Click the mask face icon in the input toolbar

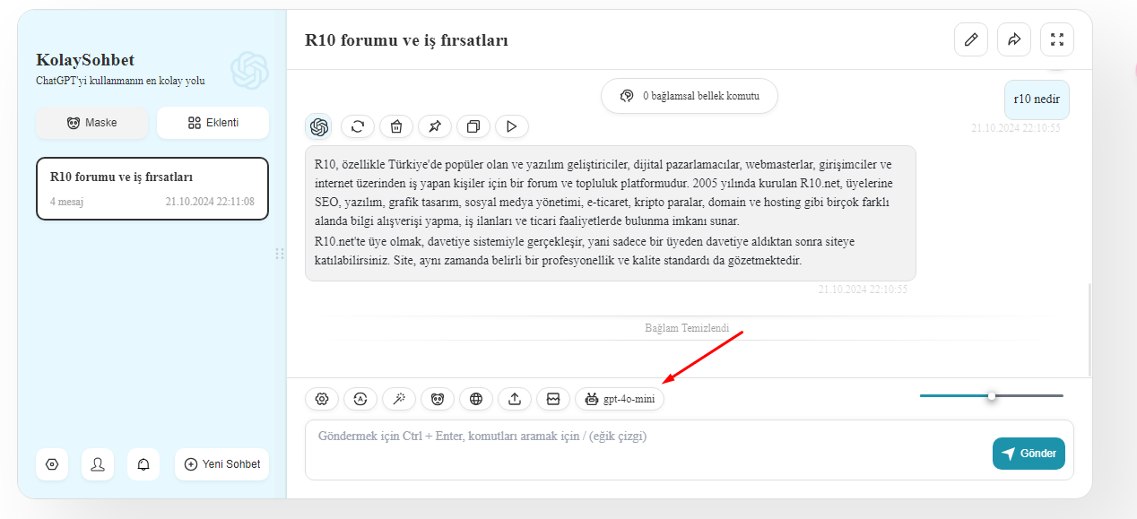pyautogui.click(x=438, y=399)
